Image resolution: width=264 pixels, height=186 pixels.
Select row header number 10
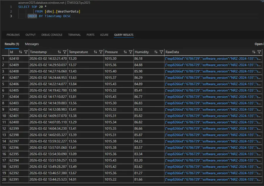point(5,116)
